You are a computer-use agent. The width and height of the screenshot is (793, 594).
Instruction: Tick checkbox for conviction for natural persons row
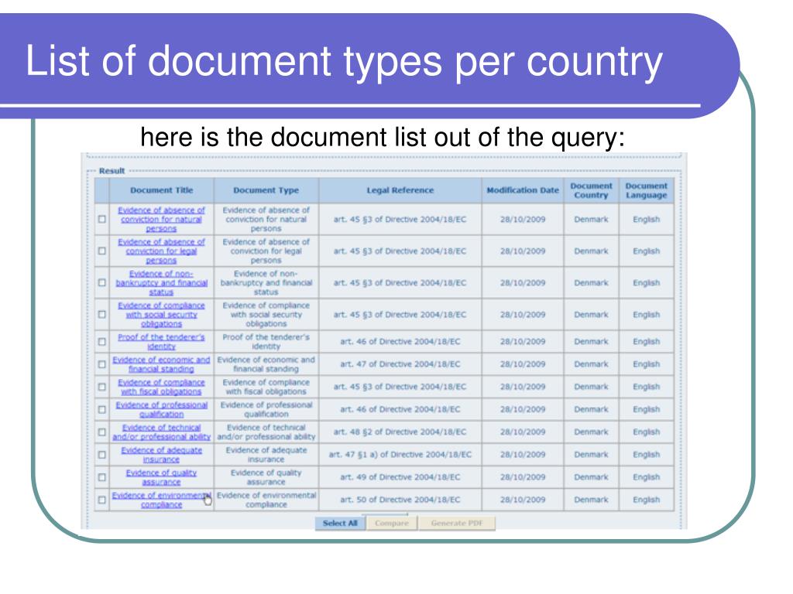pos(102,219)
